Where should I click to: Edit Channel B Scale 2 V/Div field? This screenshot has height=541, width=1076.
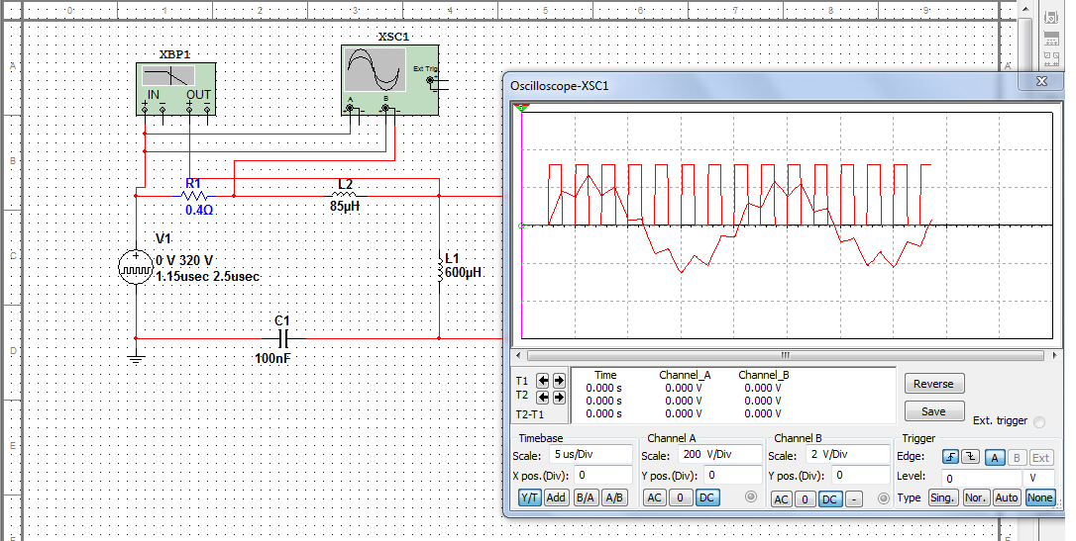click(847, 454)
